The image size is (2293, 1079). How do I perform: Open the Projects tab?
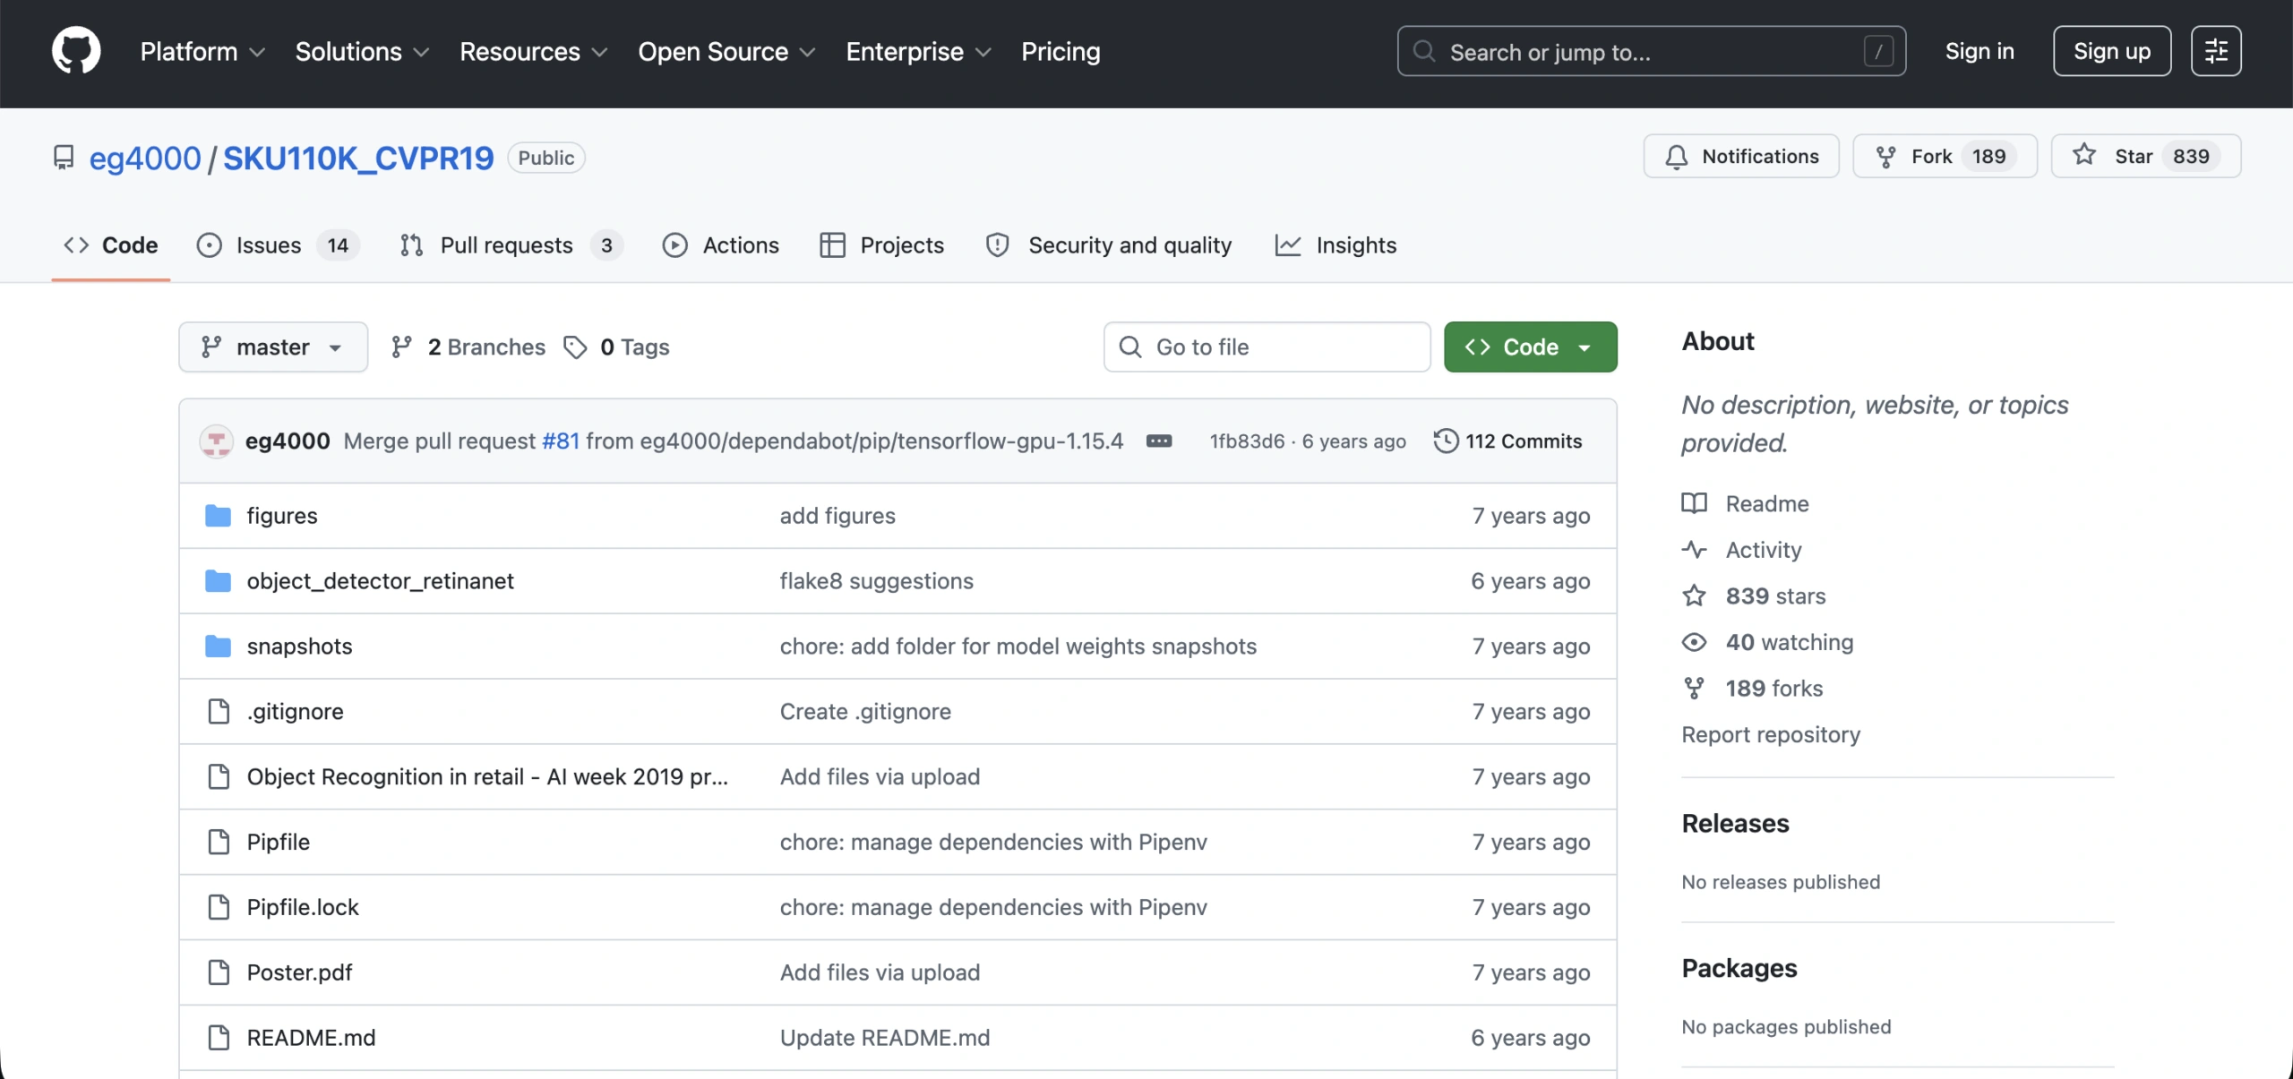[882, 245]
